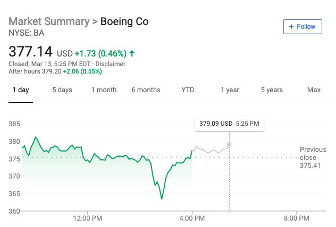336x227 pixels.
Task: Click the plus icon on Follow button
Action: 291,27
